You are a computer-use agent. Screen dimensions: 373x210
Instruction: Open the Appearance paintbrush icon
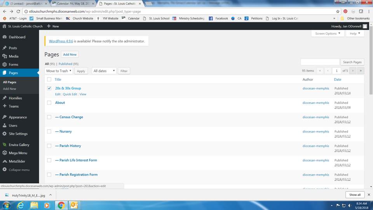tap(5, 117)
